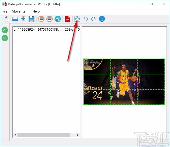Rotate image clockwise
Screen dimensions: 170x147
94,19
